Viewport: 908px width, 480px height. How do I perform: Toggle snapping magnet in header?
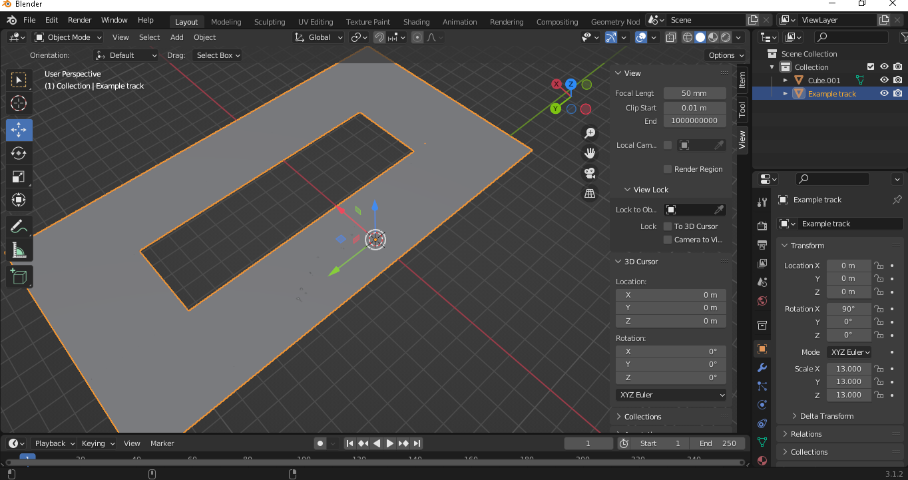379,37
